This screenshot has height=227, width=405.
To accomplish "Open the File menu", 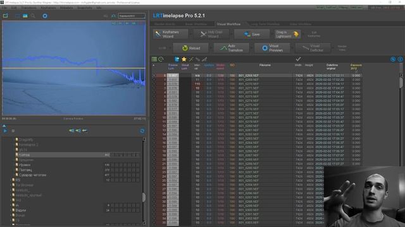I will point(4,8).
